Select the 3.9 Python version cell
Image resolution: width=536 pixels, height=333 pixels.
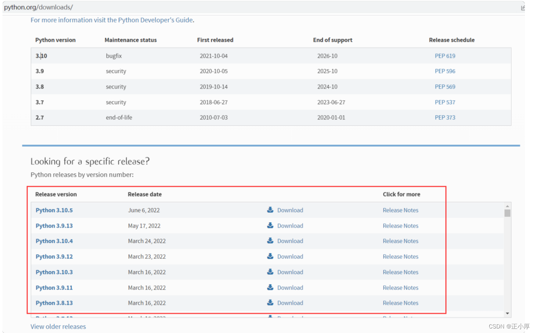click(x=40, y=71)
